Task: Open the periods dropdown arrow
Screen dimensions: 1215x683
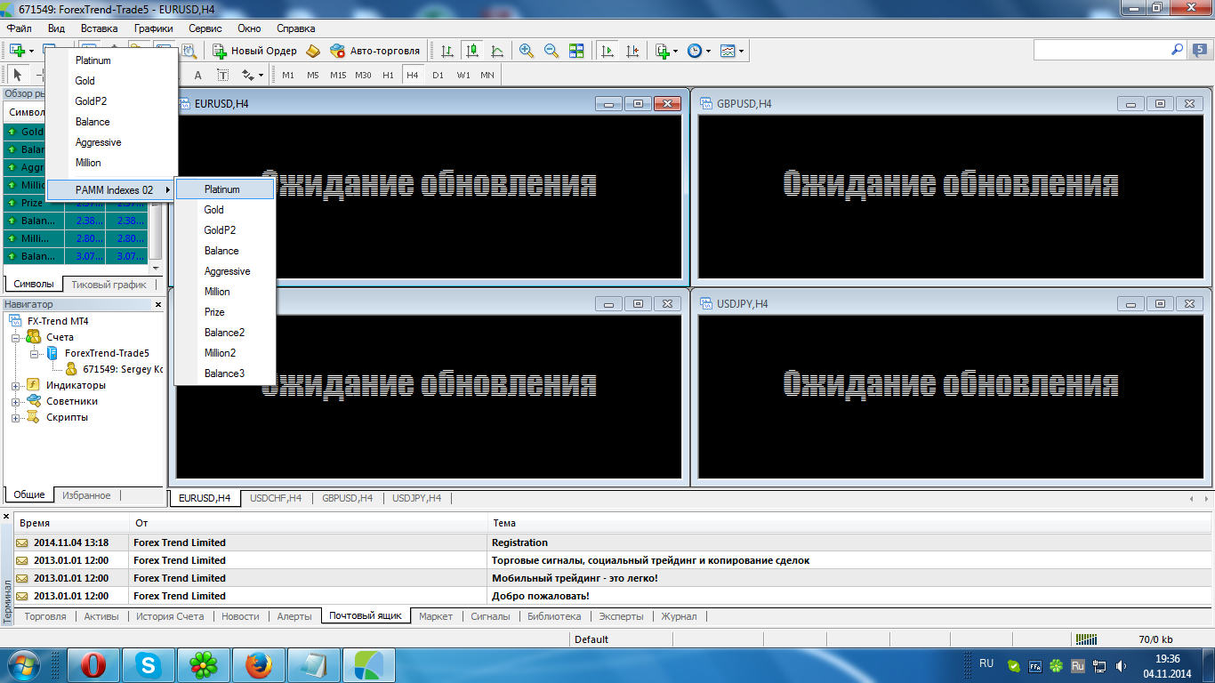Action: click(x=708, y=51)
